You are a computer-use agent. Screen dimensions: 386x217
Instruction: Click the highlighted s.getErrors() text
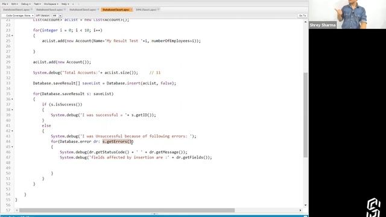118,142
